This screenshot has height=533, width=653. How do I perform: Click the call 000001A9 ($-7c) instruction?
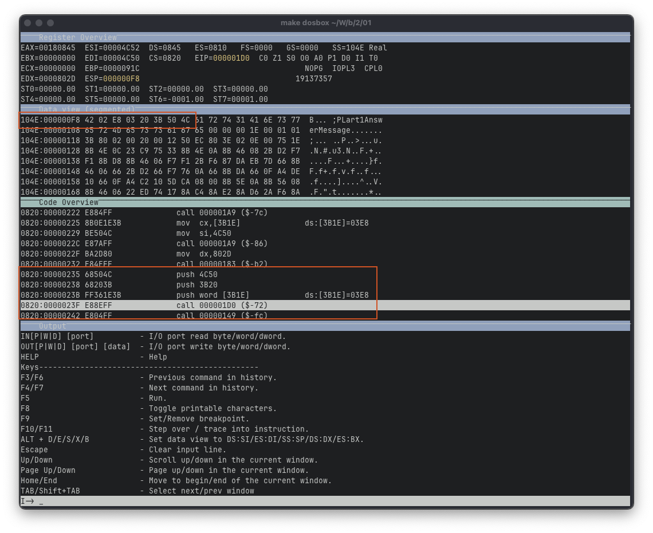point(222,212)
